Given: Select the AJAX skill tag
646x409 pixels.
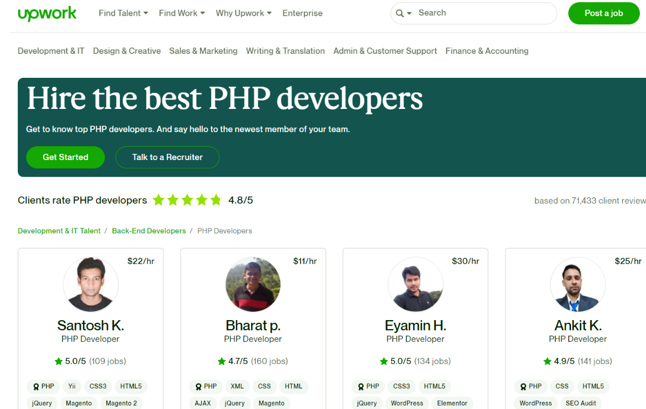Looking at the screenshot, I should pos(203,403).
